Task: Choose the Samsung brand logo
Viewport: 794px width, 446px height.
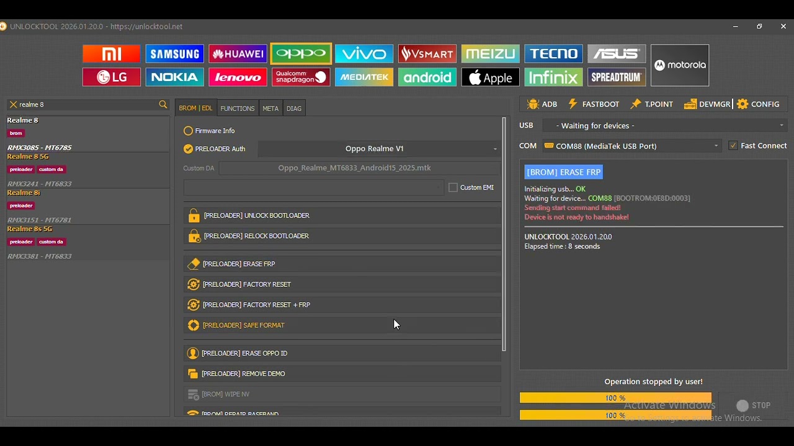Action: coord(175,54)
